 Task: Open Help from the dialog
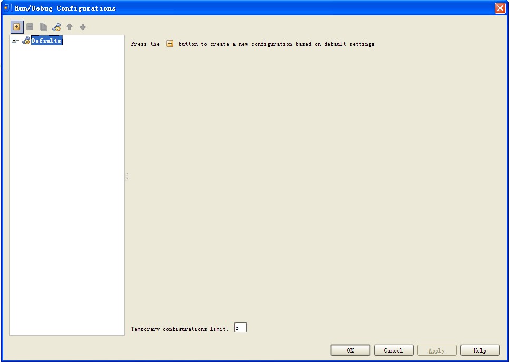[x=480, y=350]
